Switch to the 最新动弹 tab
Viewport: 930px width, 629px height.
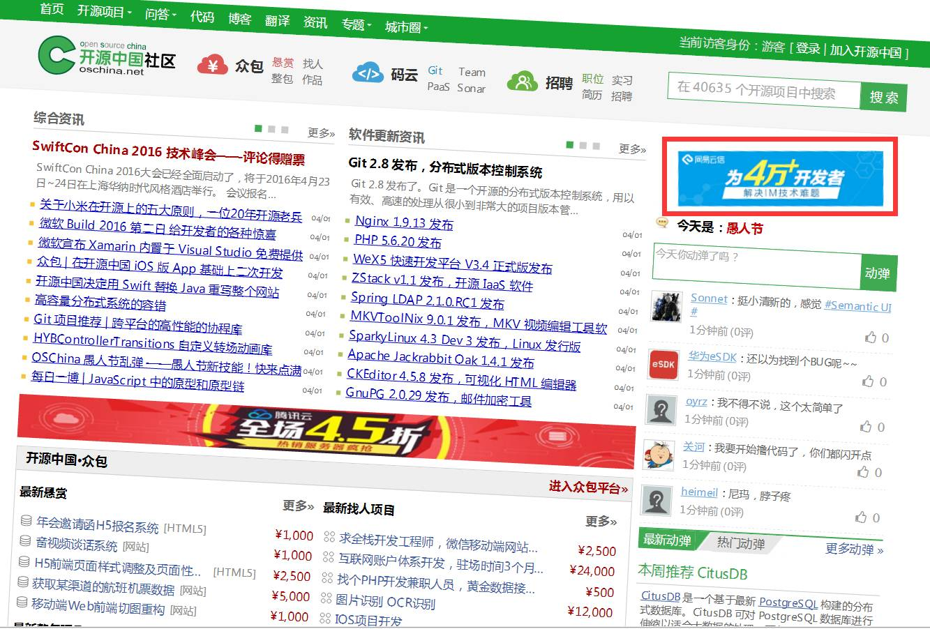[667, 539]
